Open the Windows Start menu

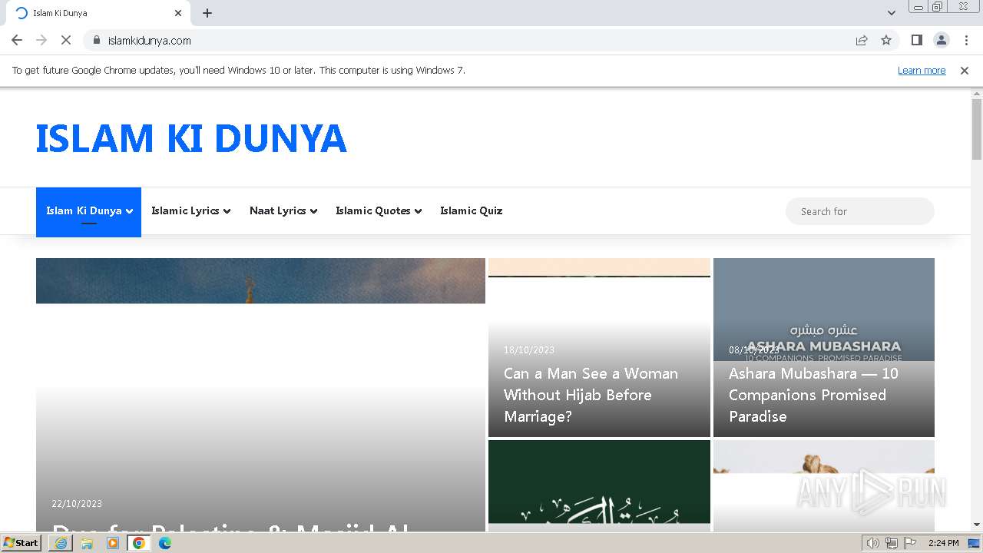[22, 543]
